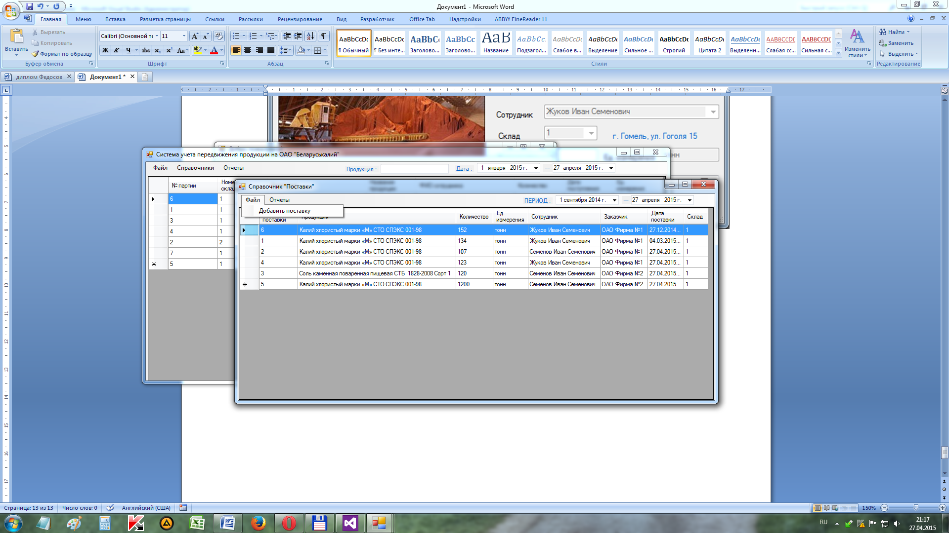Click the Word Help question mark icon
Viewport: 949px width, 533px height.
pos(911,19)
